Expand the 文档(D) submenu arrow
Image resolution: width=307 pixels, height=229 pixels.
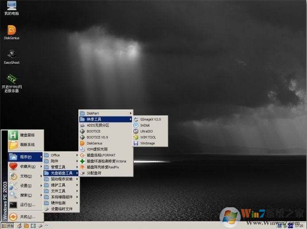tap(41, 176)
